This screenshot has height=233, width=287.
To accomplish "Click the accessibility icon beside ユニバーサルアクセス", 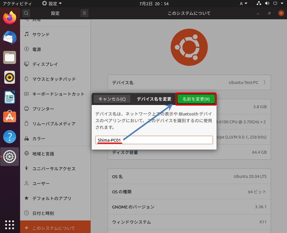I will click(x=26, y=168).
